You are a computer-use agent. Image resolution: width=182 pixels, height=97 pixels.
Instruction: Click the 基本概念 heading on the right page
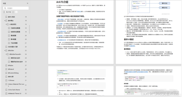[x=127, y=49]
